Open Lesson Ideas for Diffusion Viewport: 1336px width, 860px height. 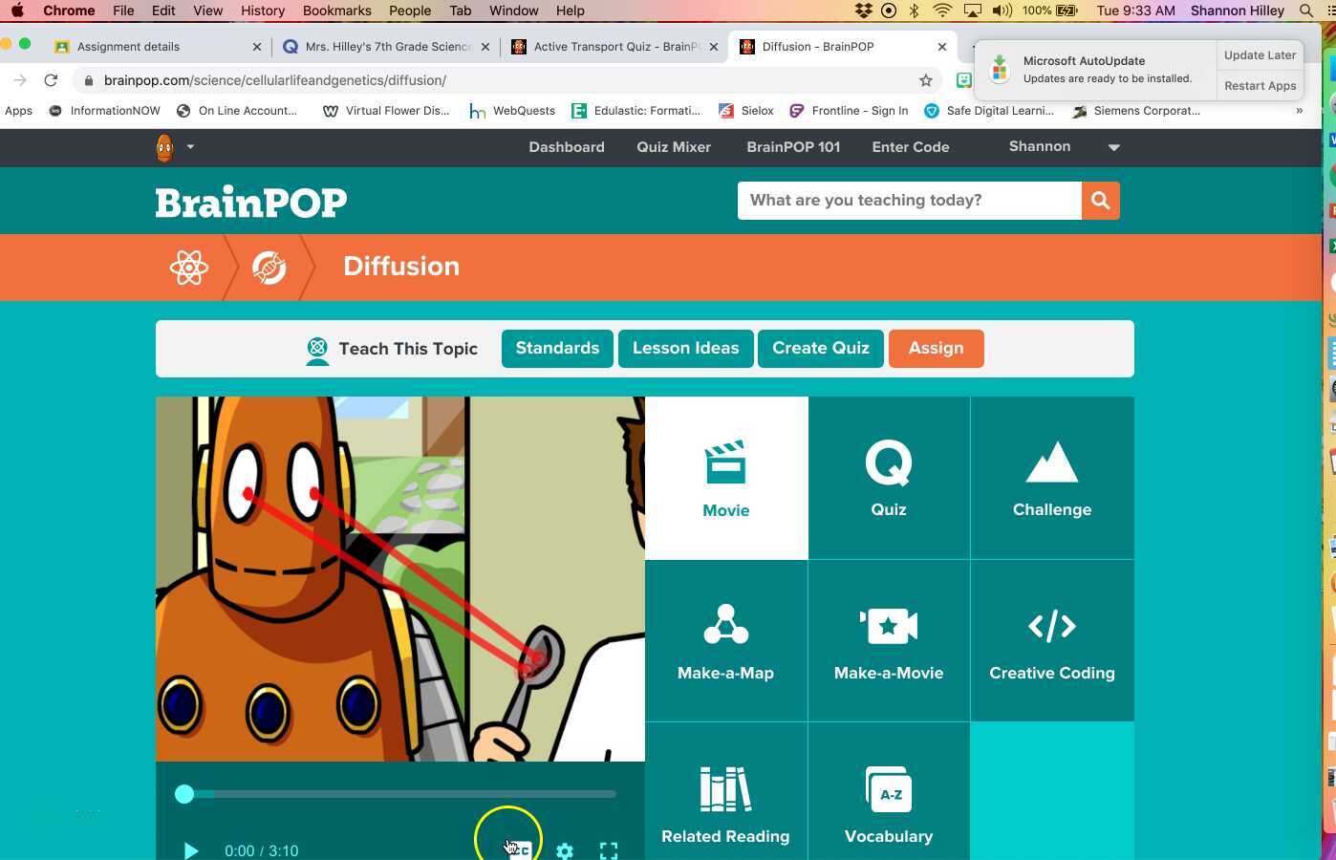[685, 348]
